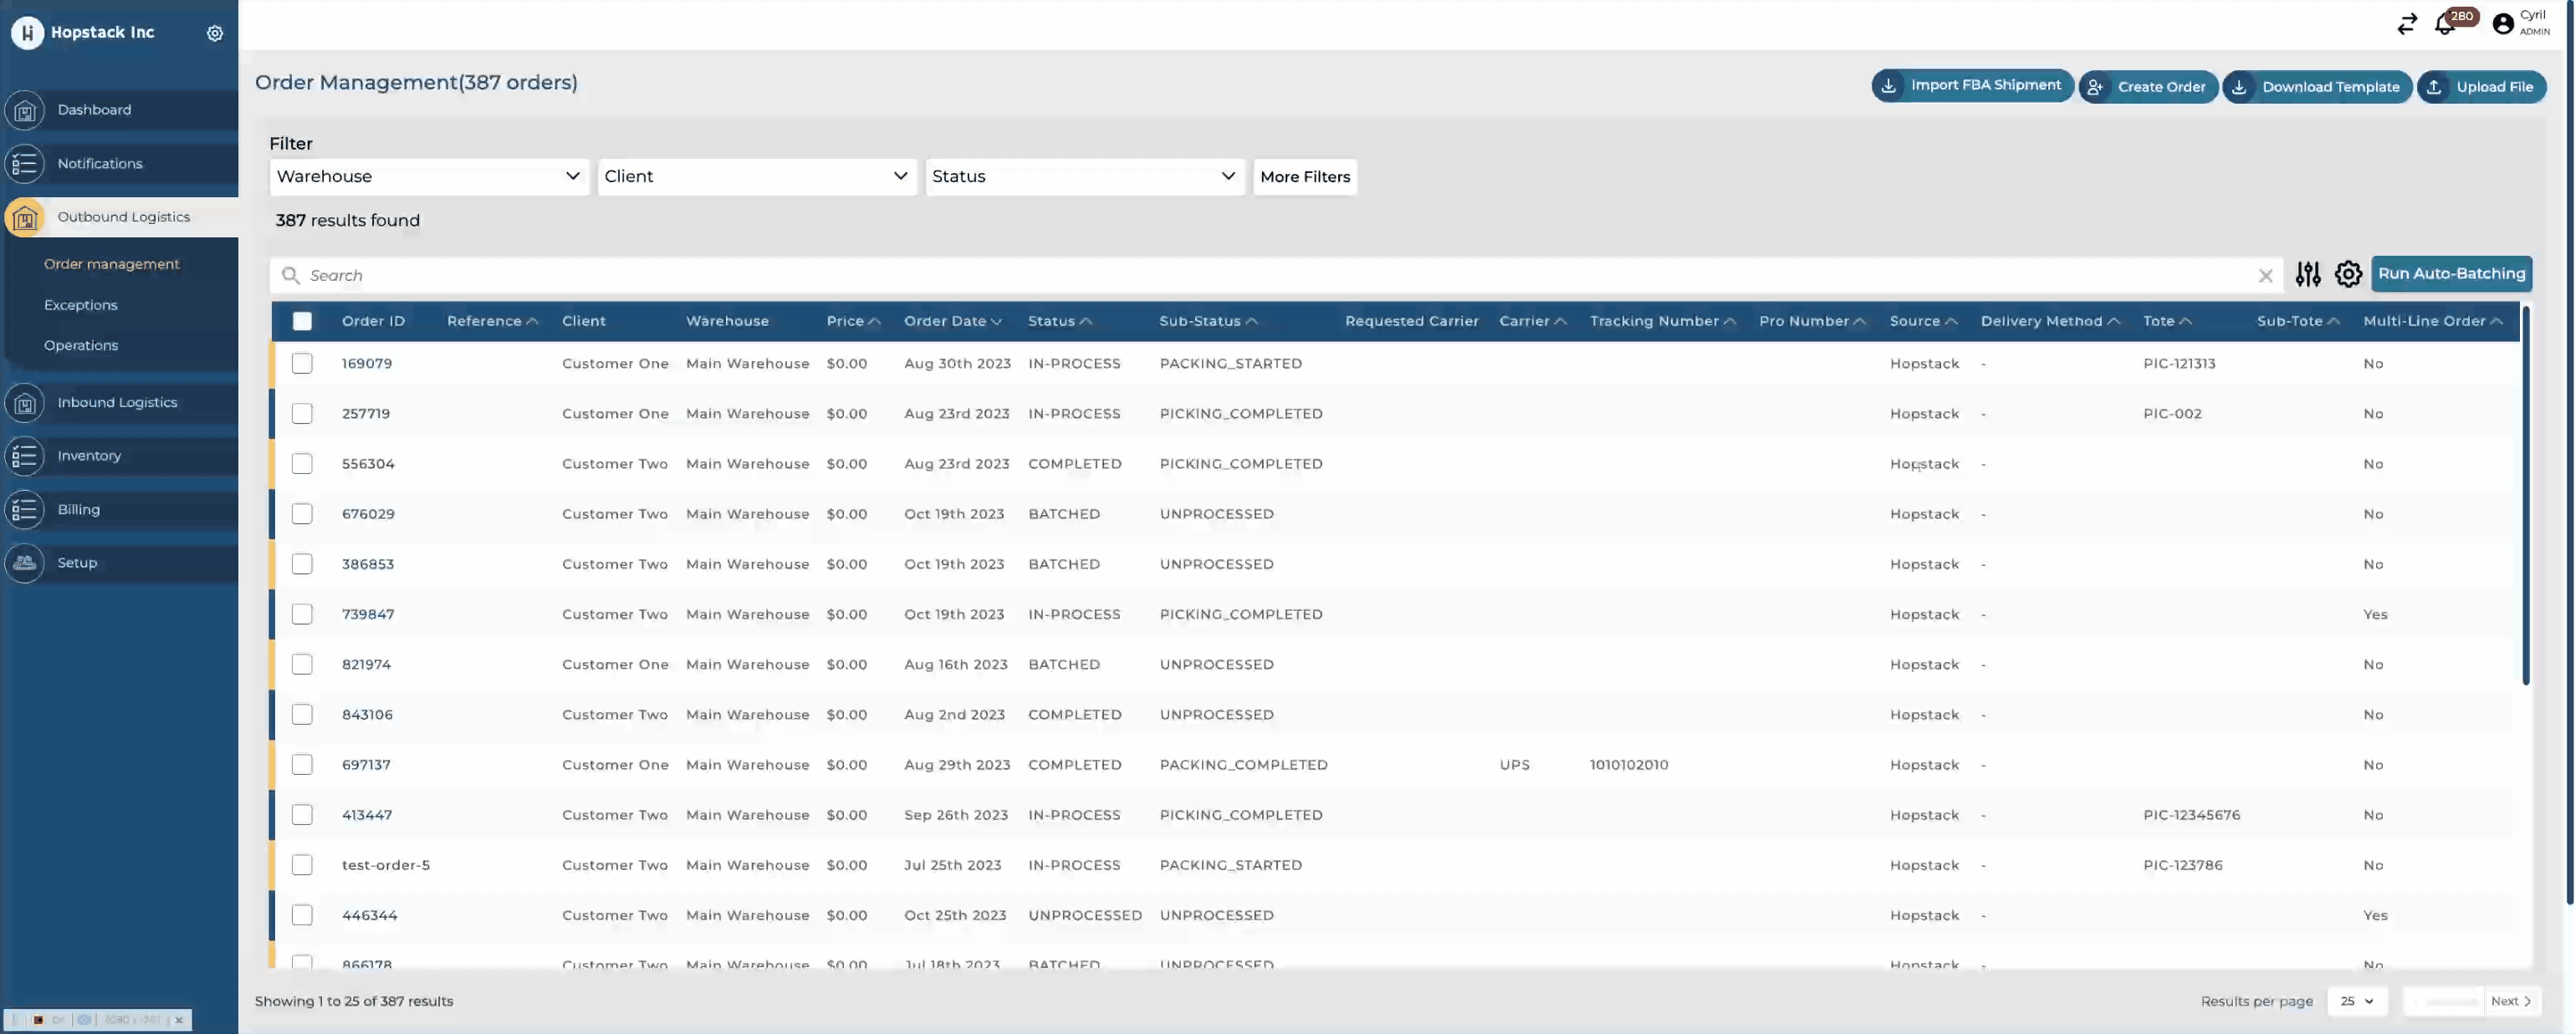Open table column settings gear icon
The width and height of the screenshot is (2576, 1034).
point(2348,273)
